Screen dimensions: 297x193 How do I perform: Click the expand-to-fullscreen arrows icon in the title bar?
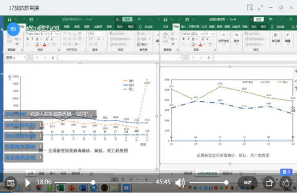point(261,8)
